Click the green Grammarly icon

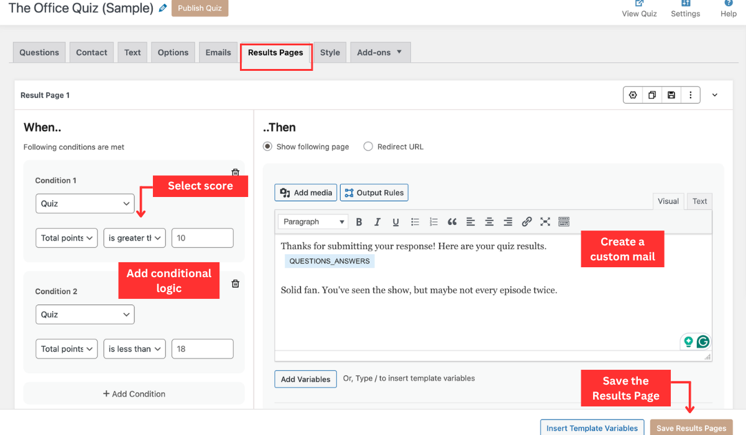point(703,341)
